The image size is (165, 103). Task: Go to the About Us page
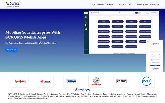pyautogui.click(x=101, y=4)
